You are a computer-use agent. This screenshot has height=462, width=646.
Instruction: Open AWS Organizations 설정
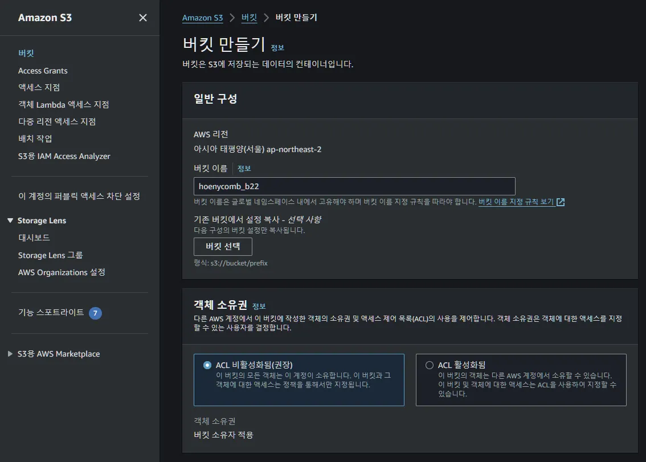tap(62, 272)
